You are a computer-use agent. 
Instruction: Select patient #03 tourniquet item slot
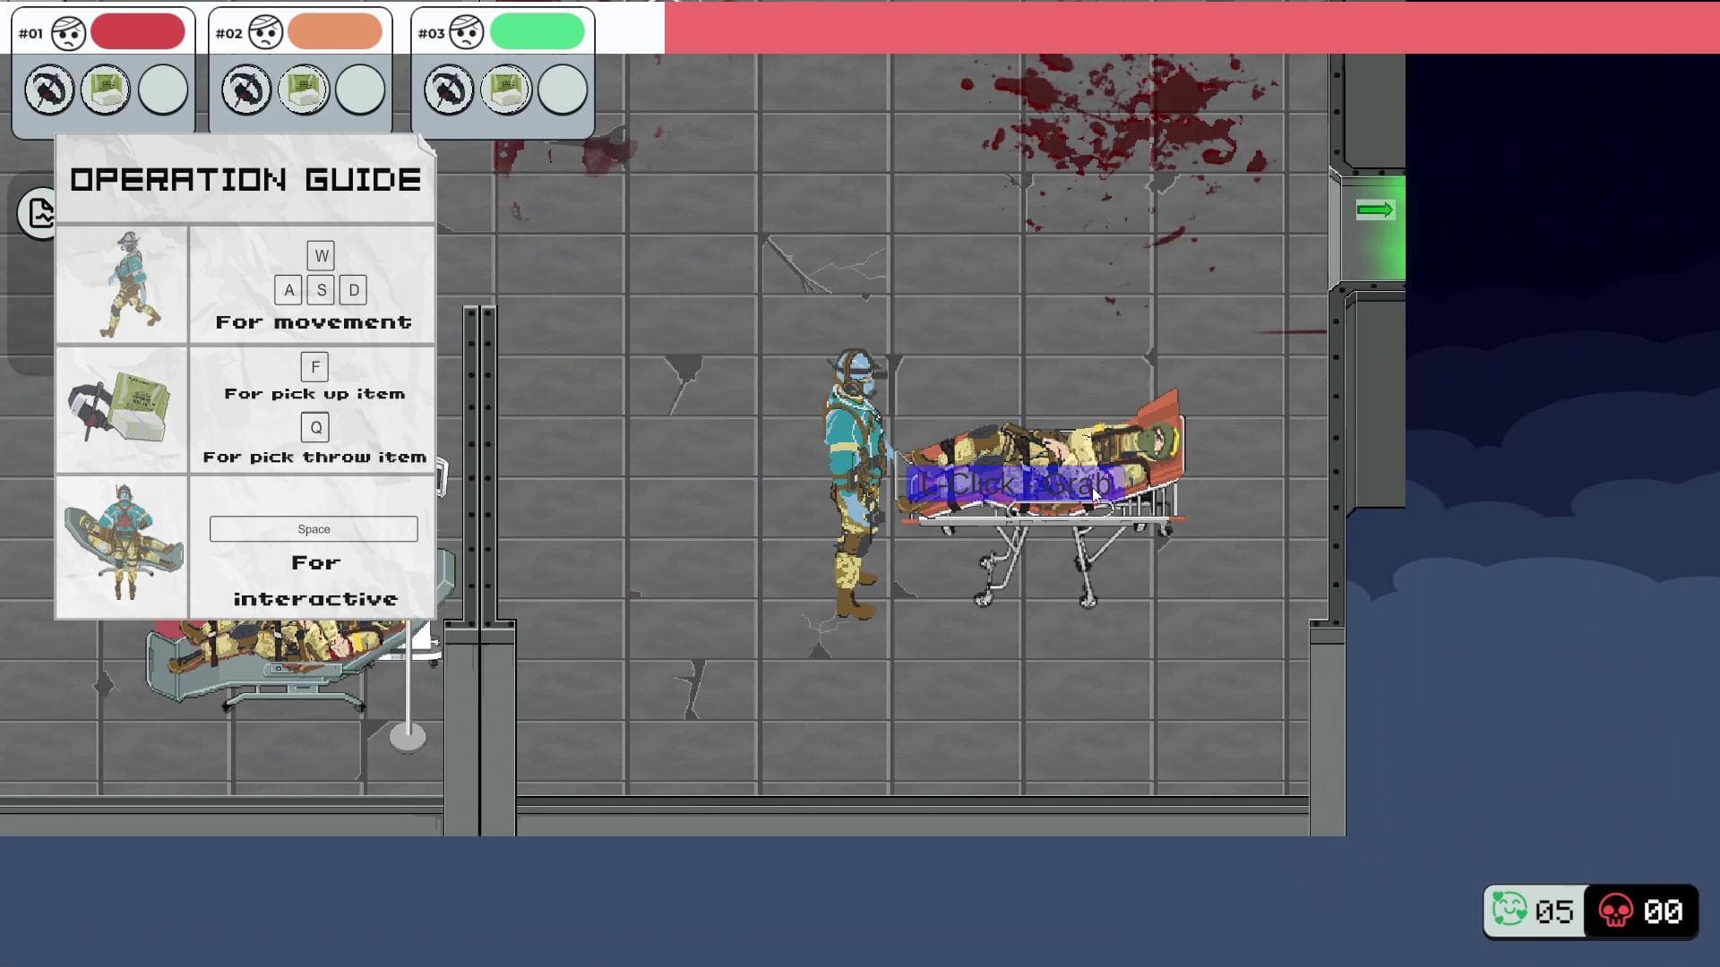pyautogui.click(x=449, y=90)
